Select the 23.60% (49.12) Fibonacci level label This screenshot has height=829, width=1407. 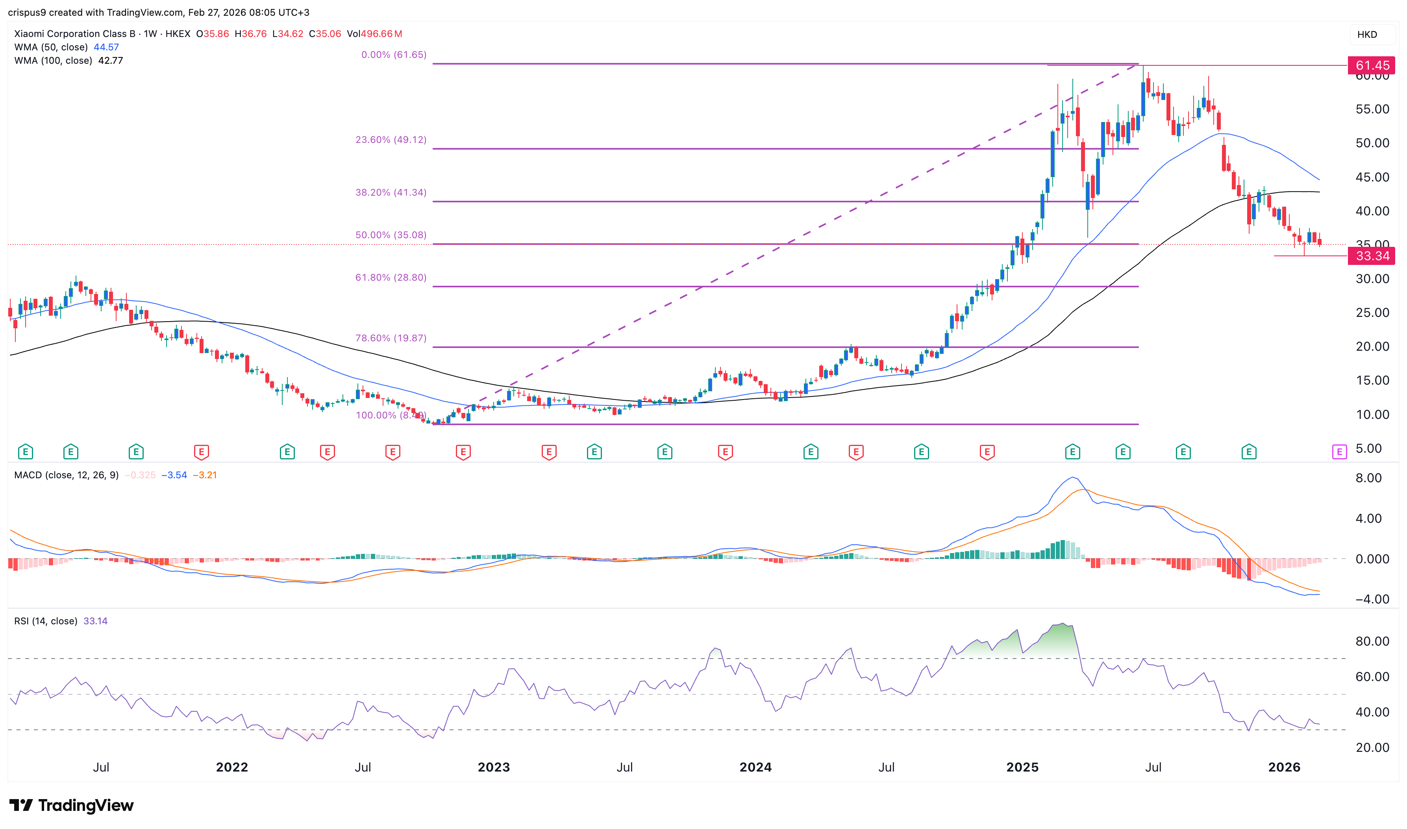click(x=391, y=140)
